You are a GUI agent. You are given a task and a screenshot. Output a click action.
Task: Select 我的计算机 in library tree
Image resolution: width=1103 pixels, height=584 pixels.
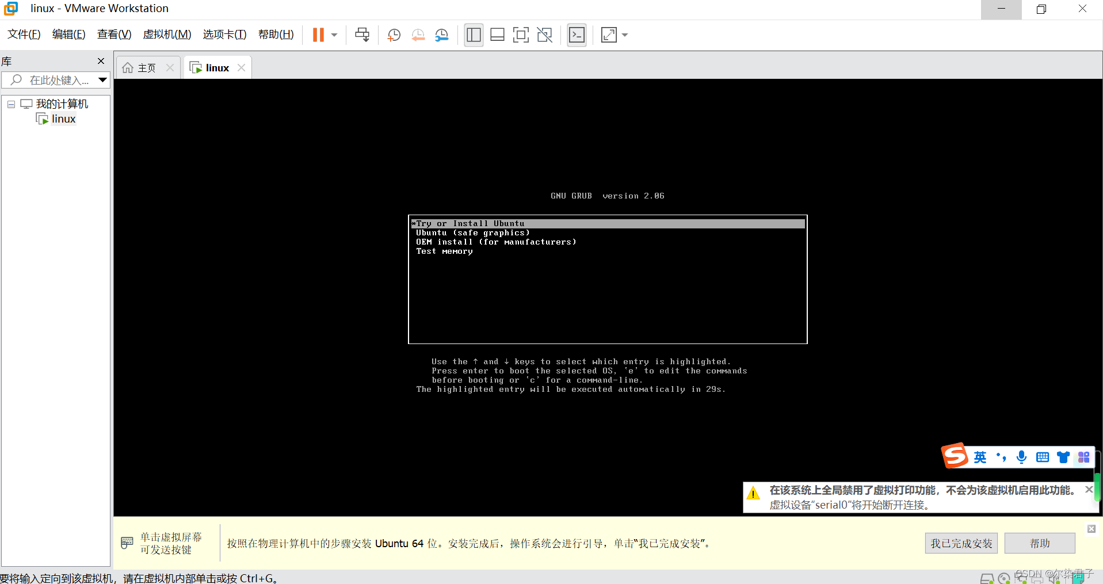click(x=62, y=104)
